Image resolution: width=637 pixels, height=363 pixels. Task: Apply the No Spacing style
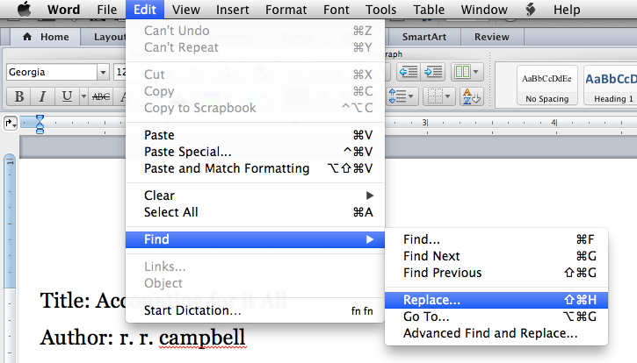pyautogui.click(x=547, y=85)
